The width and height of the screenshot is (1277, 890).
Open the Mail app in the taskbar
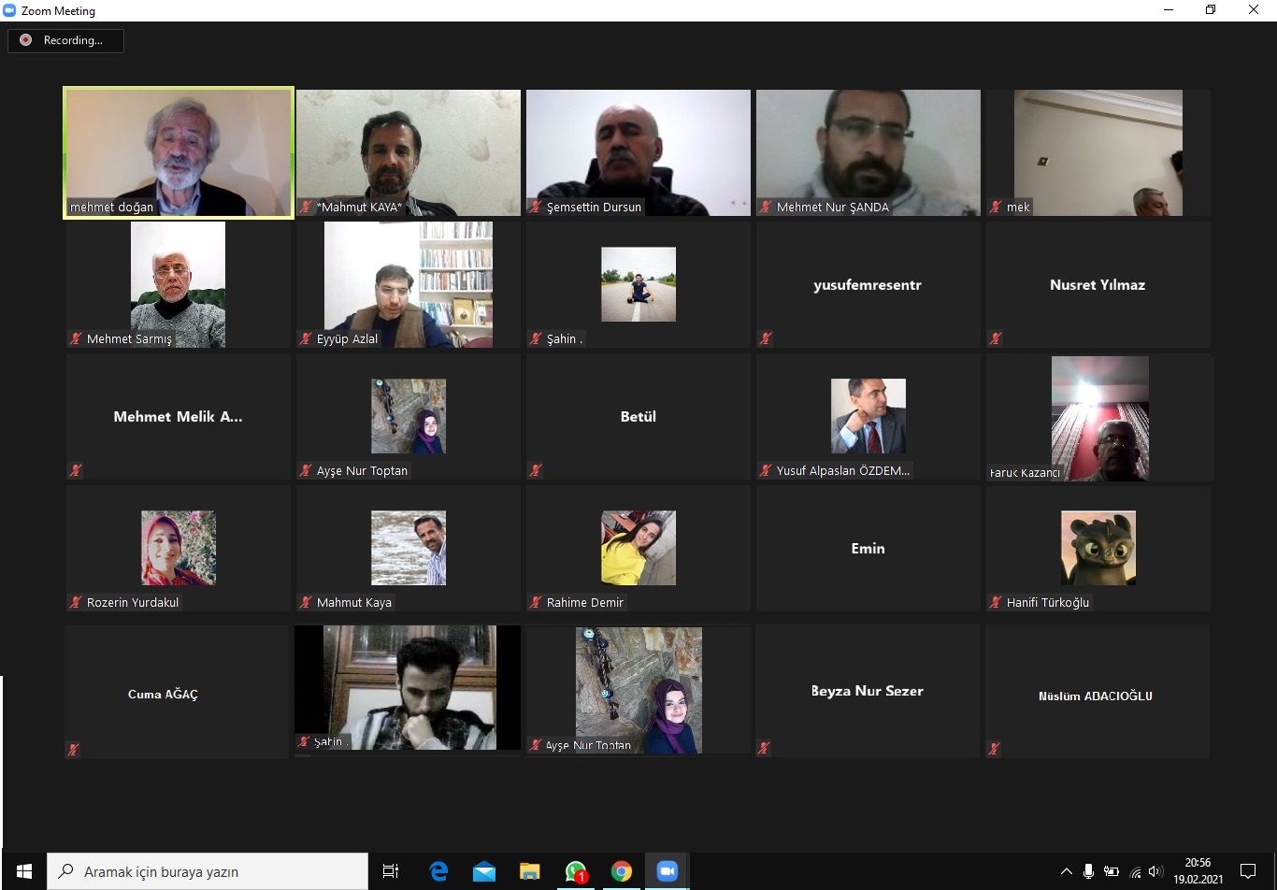[484, 871]
